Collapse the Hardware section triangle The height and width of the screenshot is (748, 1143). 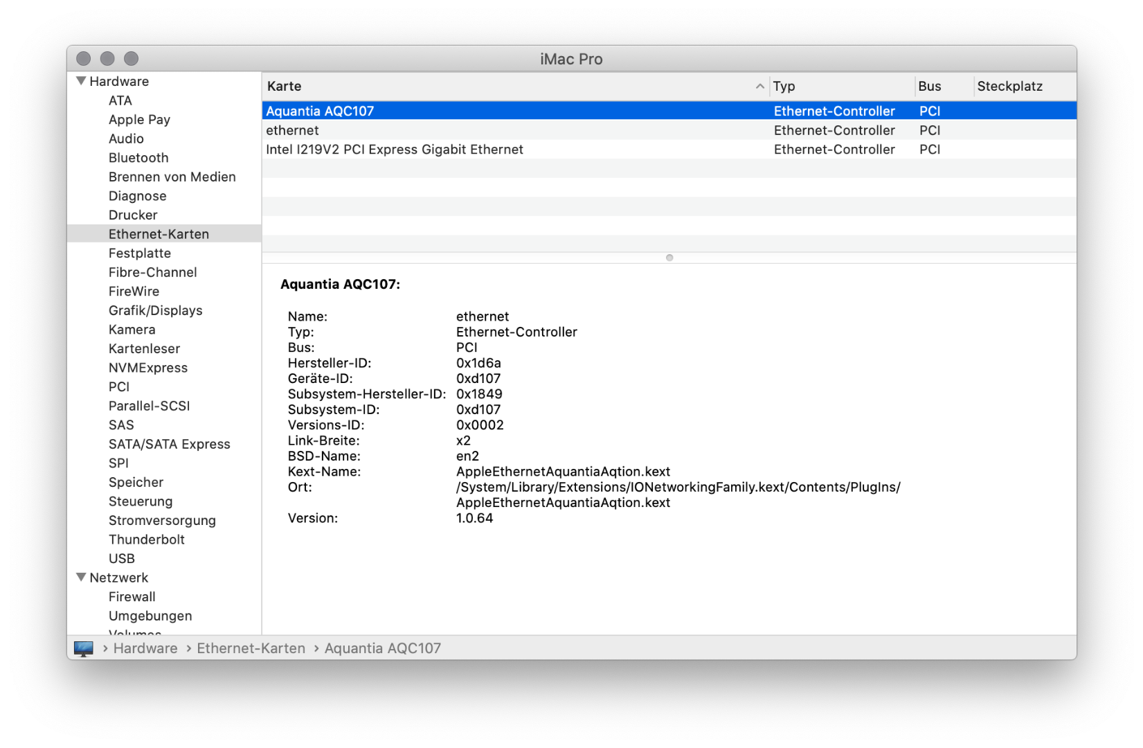pos(82,81)
